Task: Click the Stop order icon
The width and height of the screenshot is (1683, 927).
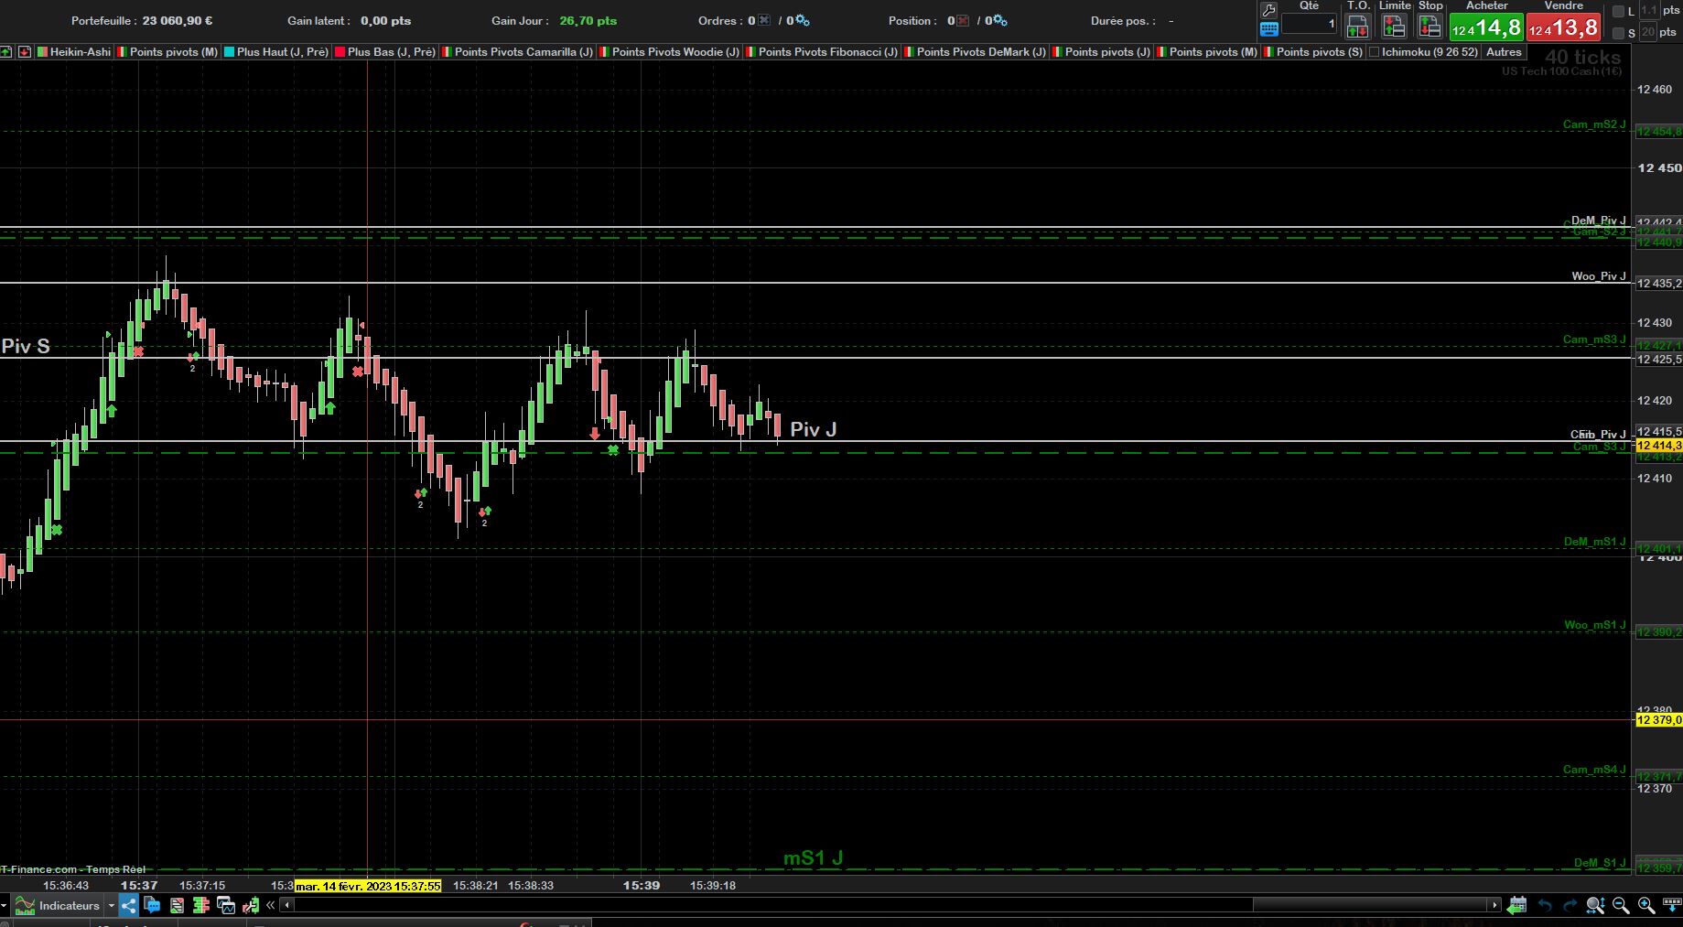Action: (x=1429, y=26)
